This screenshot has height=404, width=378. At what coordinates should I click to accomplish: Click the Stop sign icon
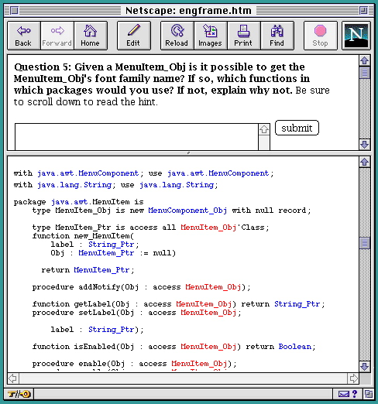[321, 36]
